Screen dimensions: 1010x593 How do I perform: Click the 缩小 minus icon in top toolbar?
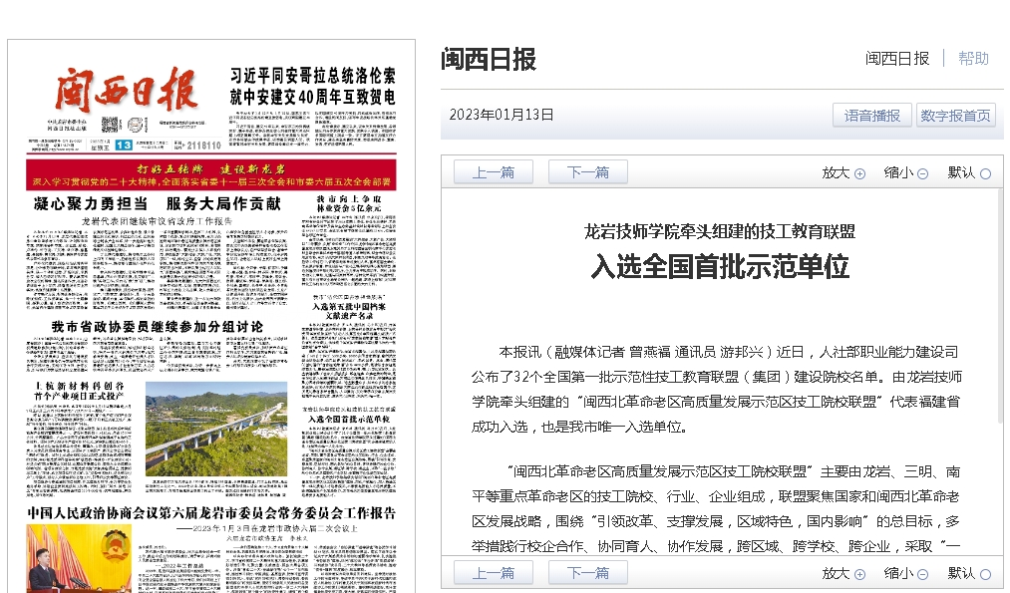922,173
